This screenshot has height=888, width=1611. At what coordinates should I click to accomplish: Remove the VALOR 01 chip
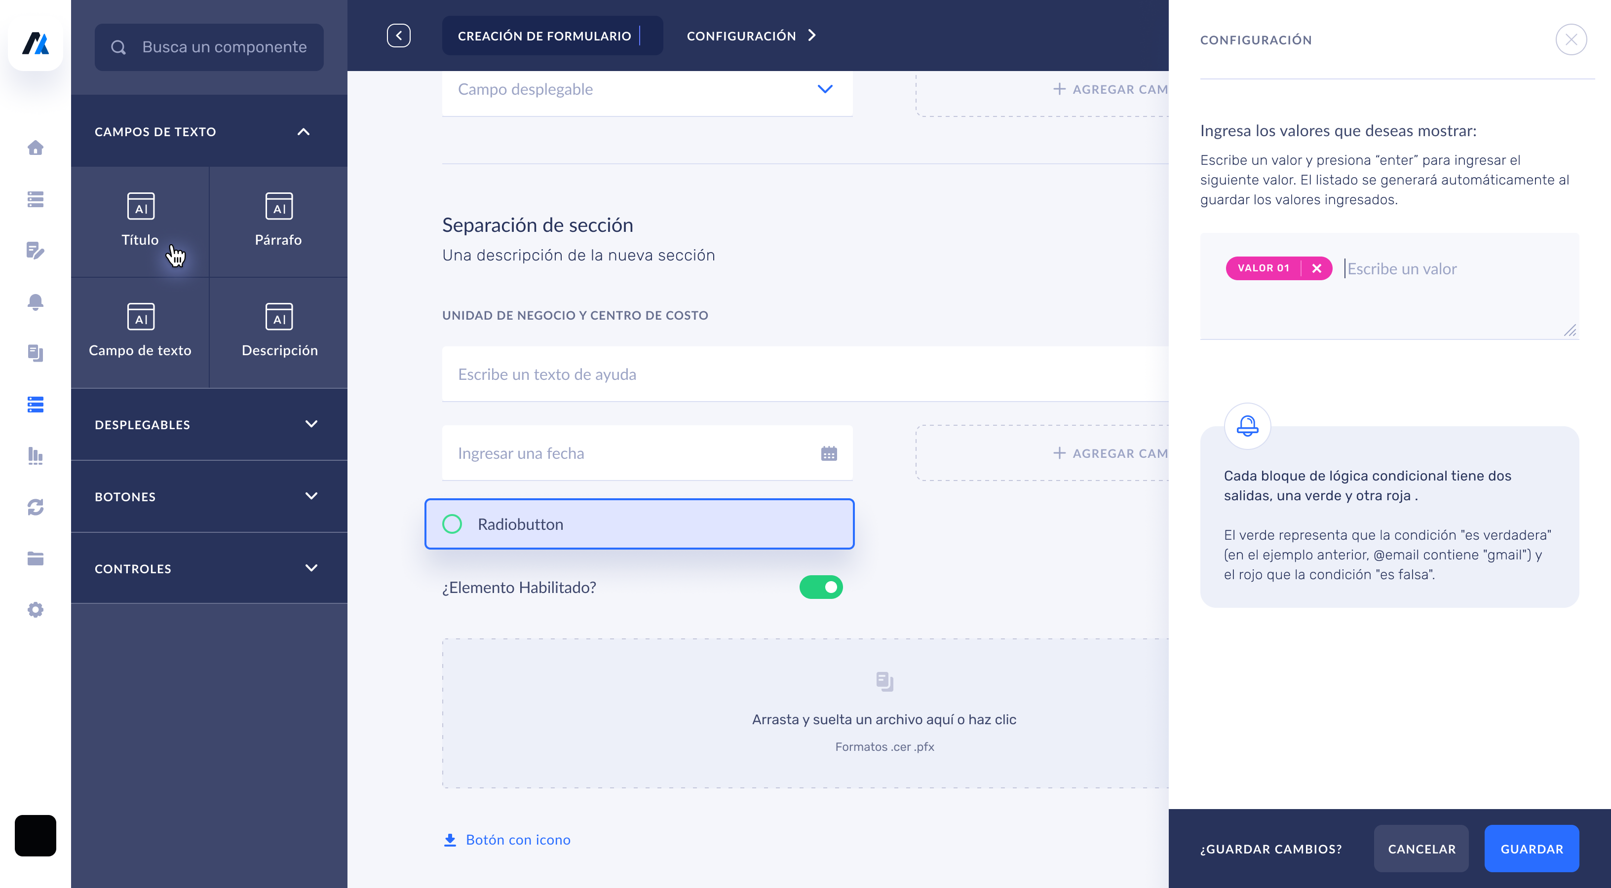point(1317,268)
